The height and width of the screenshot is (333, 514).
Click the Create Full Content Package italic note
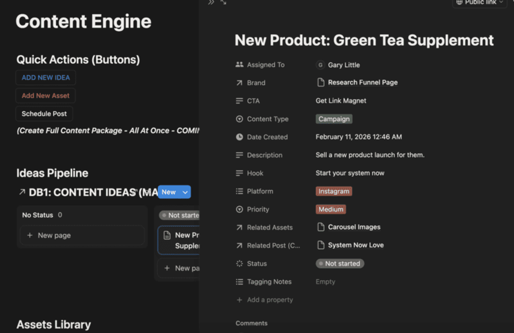[108, 131]
